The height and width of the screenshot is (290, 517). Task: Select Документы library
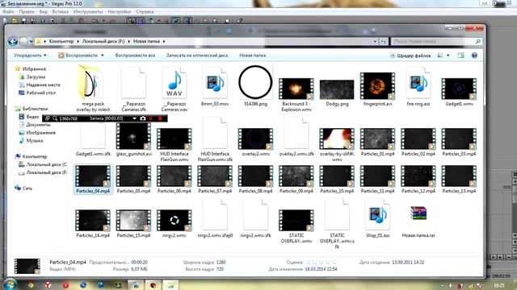point(38,125)
